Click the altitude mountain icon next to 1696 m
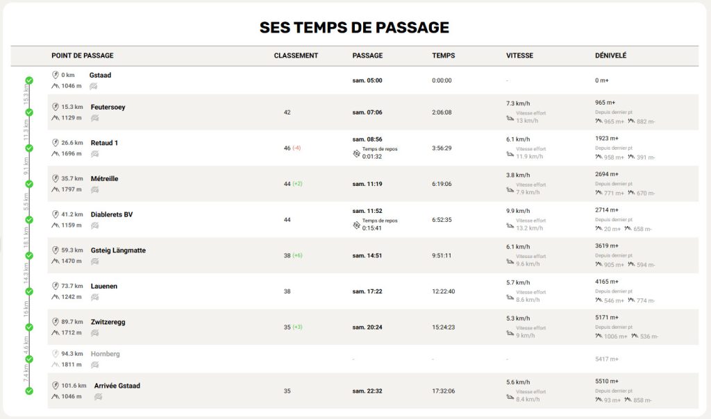 pyautogui.click(x=56, y=153)
